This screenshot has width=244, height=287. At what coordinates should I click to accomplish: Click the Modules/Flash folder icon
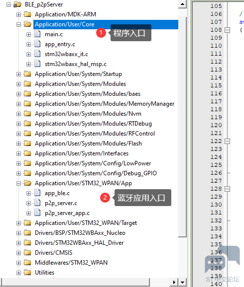(x=27, y=143)
